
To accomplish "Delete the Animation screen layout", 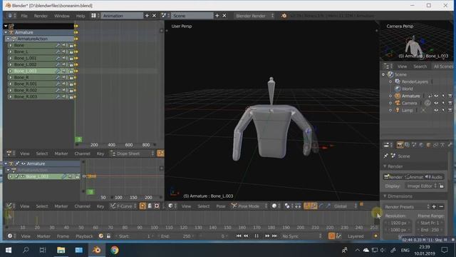I will (154, 16).
